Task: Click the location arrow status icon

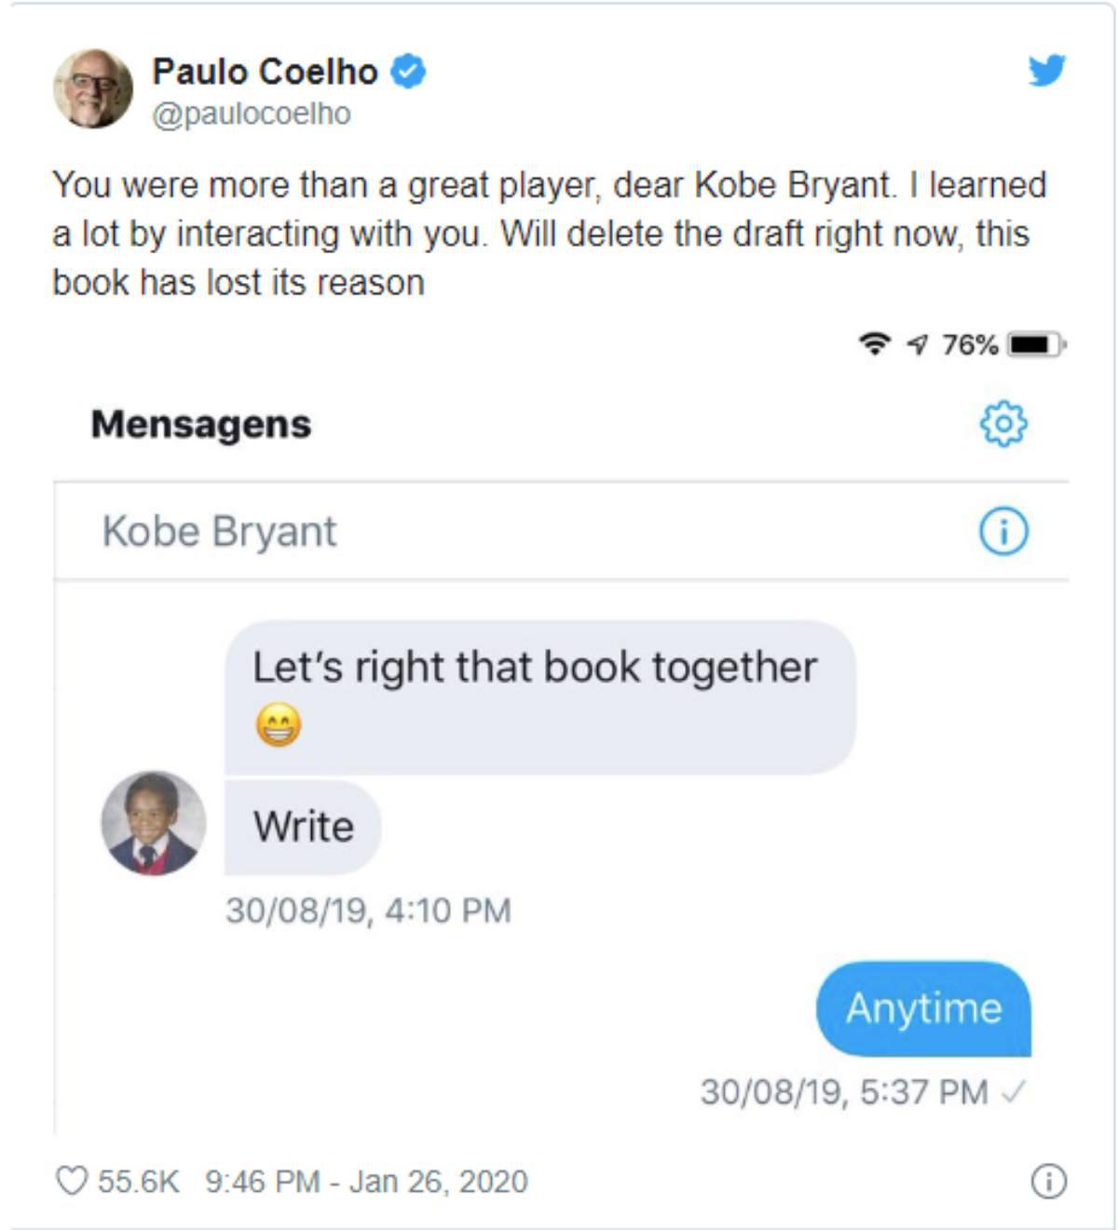Action: point(919,345)
